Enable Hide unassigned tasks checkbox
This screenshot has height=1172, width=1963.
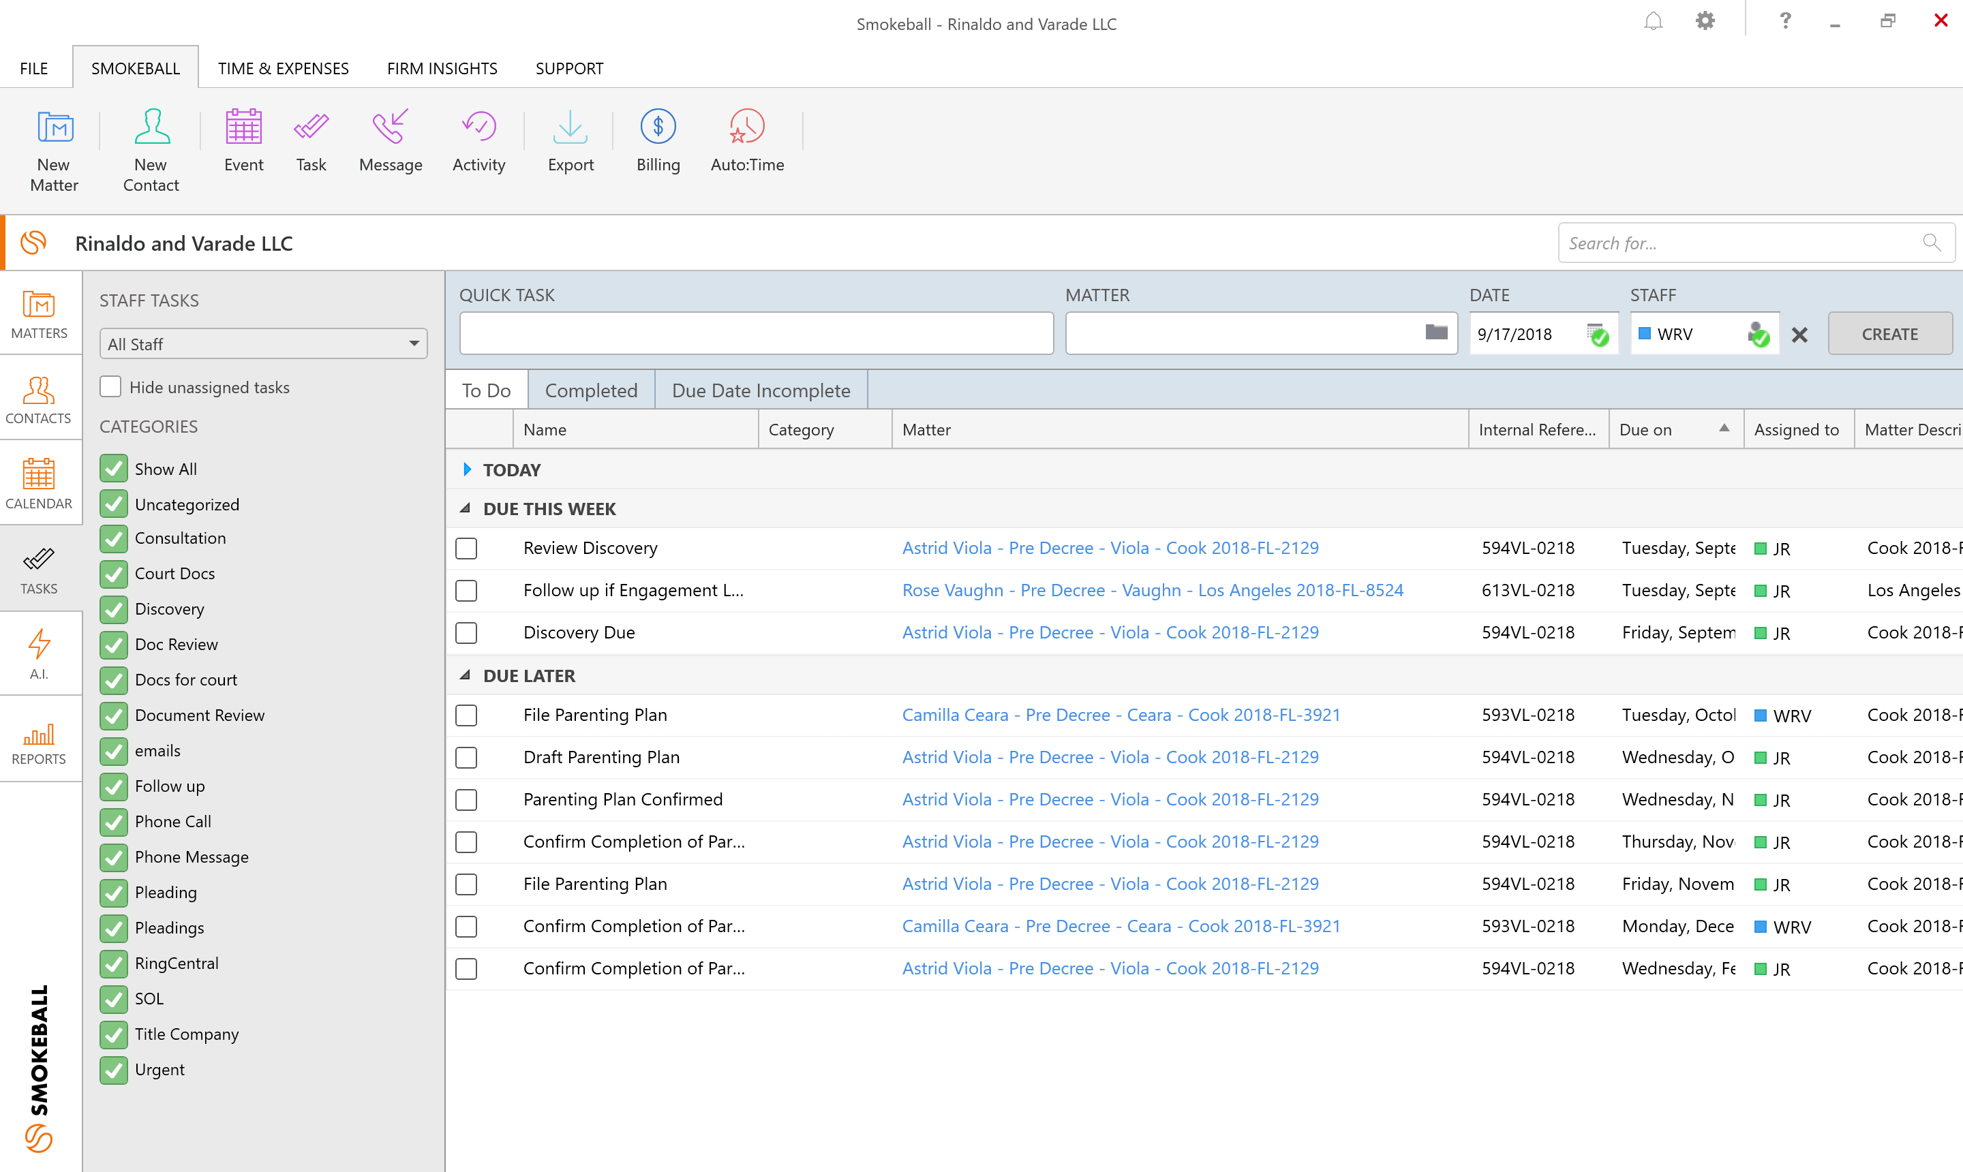111,387
